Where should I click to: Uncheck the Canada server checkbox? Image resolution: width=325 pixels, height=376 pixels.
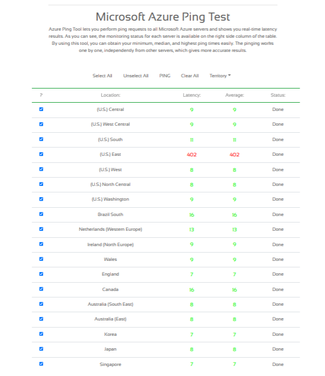coord(41,289)
